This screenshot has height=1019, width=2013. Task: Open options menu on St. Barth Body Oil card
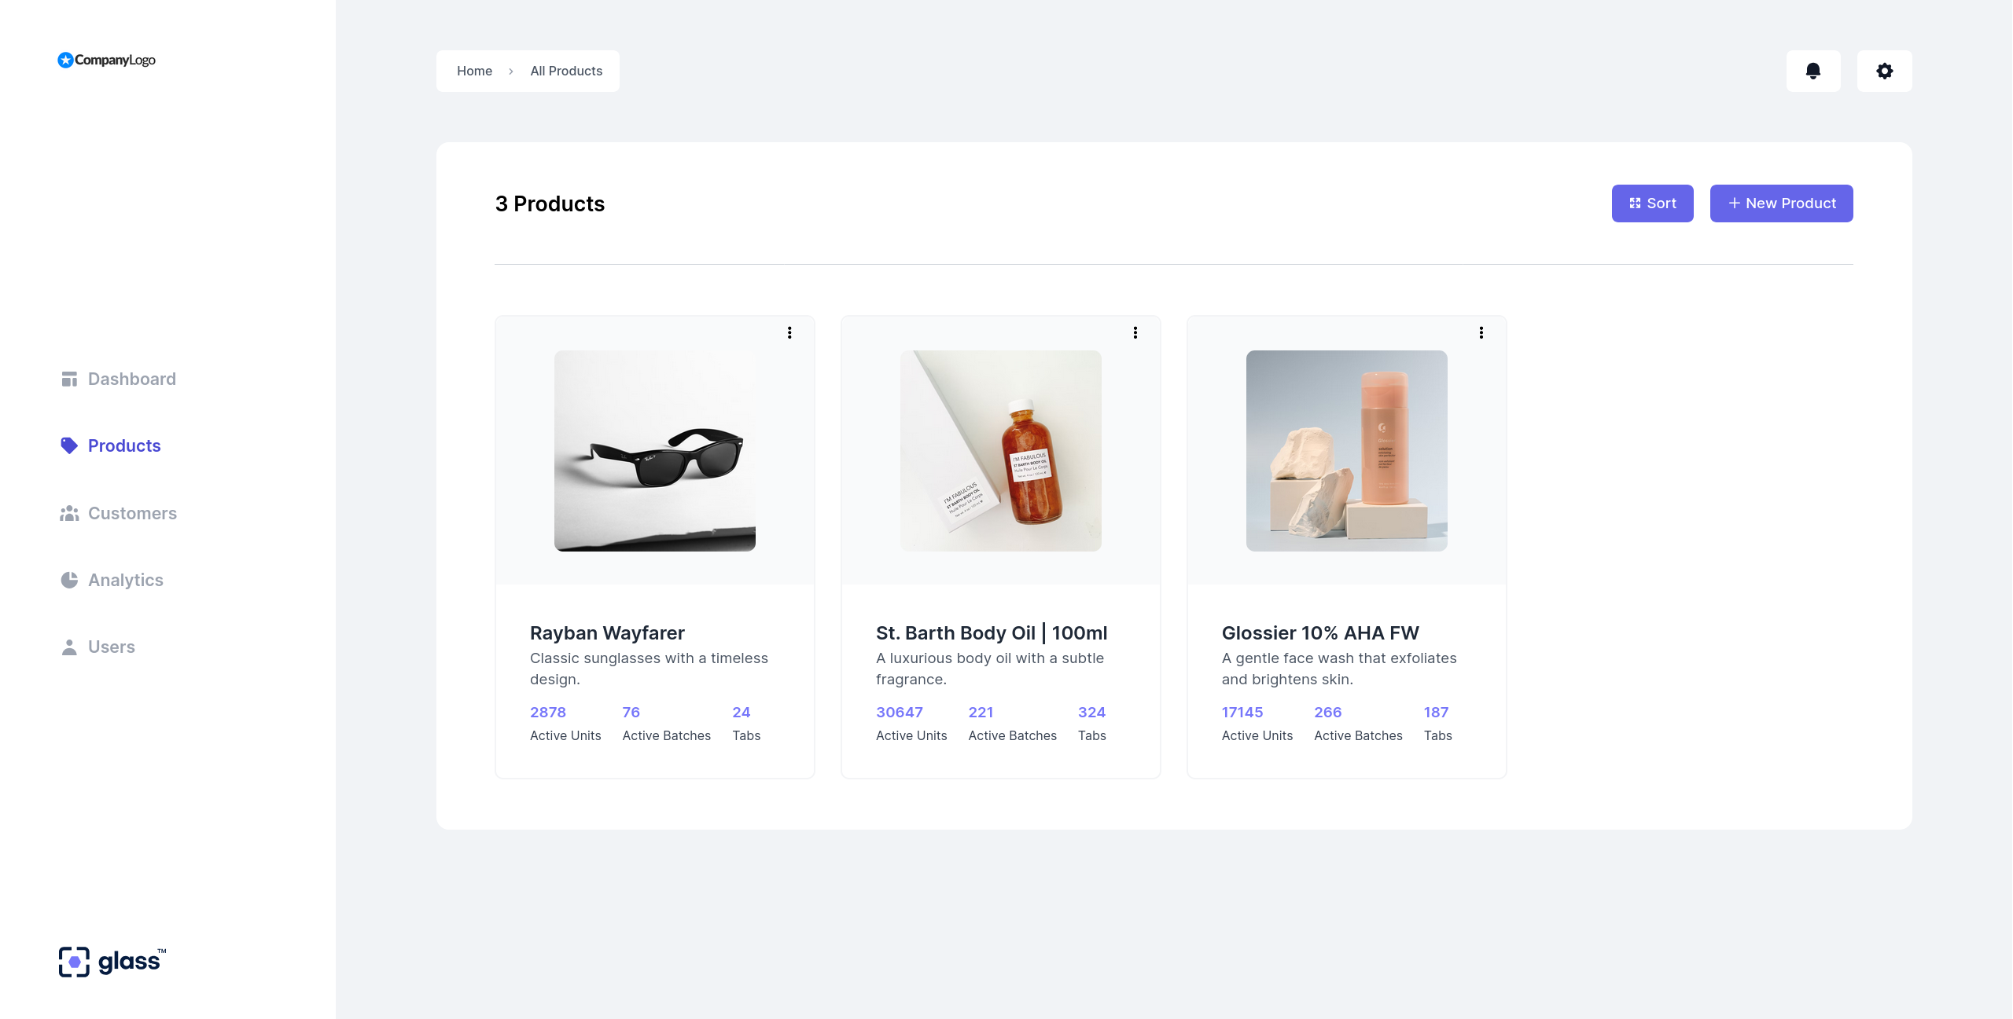(x=1135, y=332)
